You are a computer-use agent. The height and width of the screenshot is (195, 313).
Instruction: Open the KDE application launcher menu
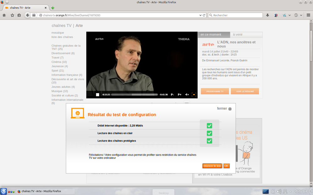[3, 191]
